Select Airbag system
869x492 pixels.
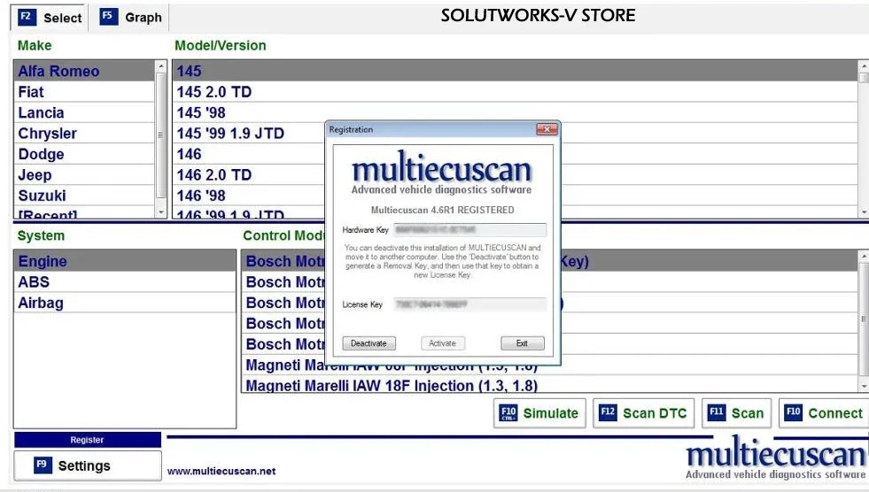[x=125, y=303]
